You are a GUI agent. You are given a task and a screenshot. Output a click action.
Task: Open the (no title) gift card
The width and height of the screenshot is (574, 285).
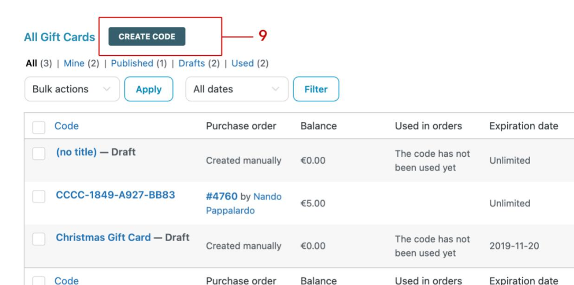point(76,152)
